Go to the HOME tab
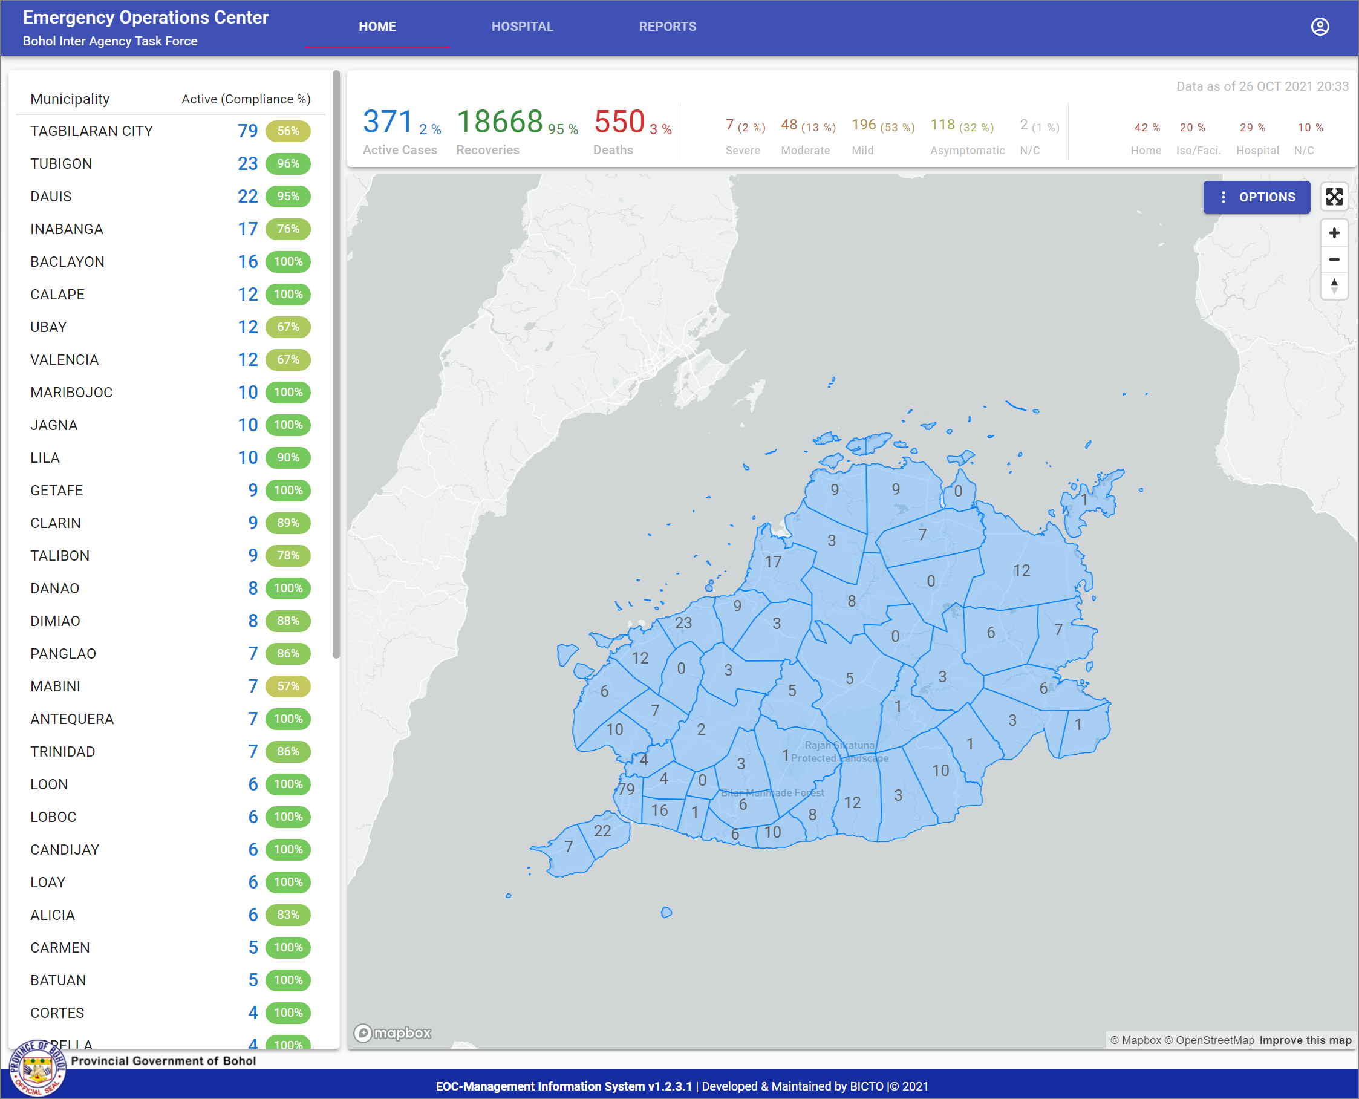This screenshot has width=1359, height=1099. pos(377,27)
